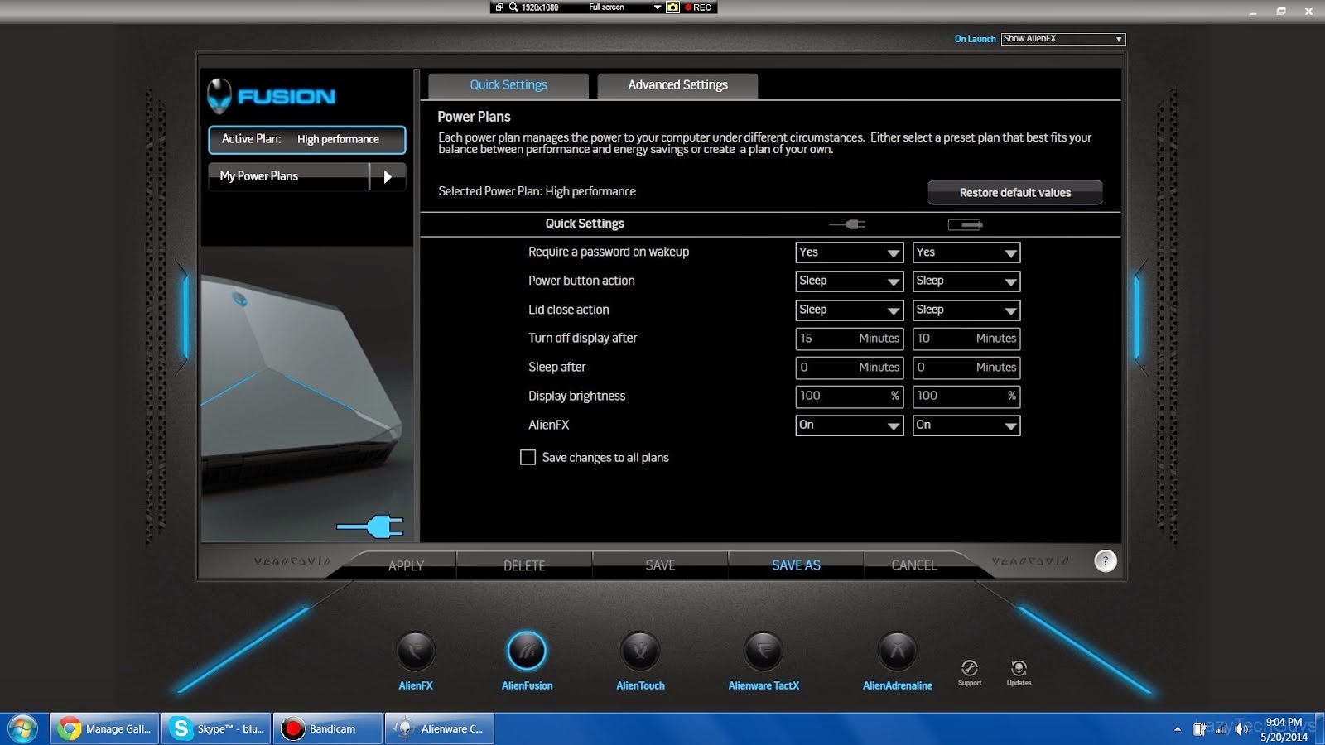Click the battery column header icon
This screenshot has width=1325, height=745.
coord(966,224)
